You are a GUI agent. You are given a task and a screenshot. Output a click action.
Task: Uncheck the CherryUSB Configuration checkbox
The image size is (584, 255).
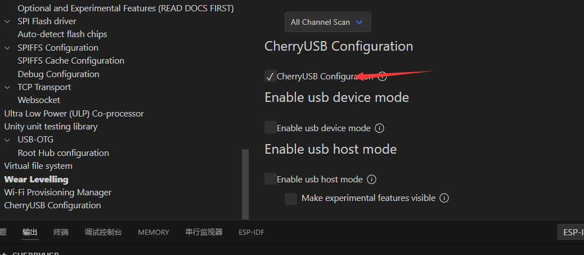271,77
